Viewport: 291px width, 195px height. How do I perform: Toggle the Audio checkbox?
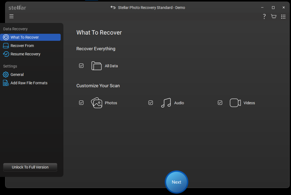pos(151,103)
